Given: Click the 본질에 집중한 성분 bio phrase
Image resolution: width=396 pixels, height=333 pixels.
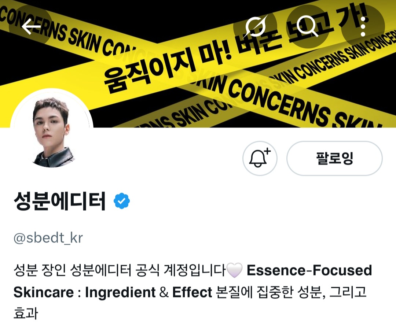Looking at the screenshot, I should tap(269, 292).
